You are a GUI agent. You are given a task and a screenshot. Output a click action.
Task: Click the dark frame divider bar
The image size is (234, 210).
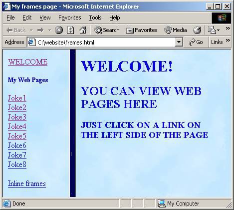[73, 123]
